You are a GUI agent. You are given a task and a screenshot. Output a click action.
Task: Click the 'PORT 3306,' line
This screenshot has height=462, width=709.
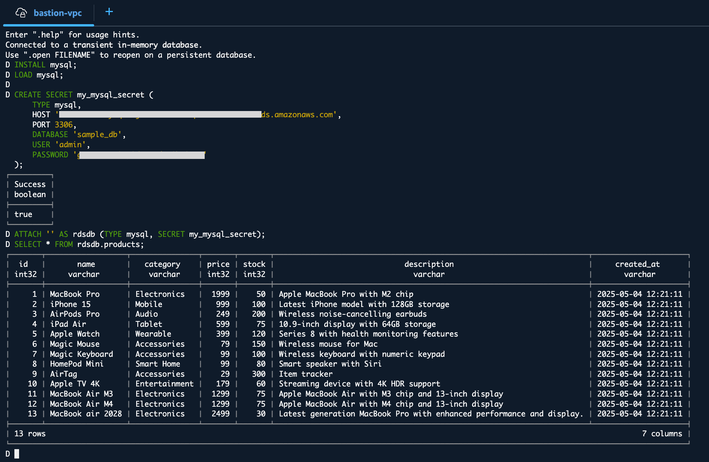[54, 125]
